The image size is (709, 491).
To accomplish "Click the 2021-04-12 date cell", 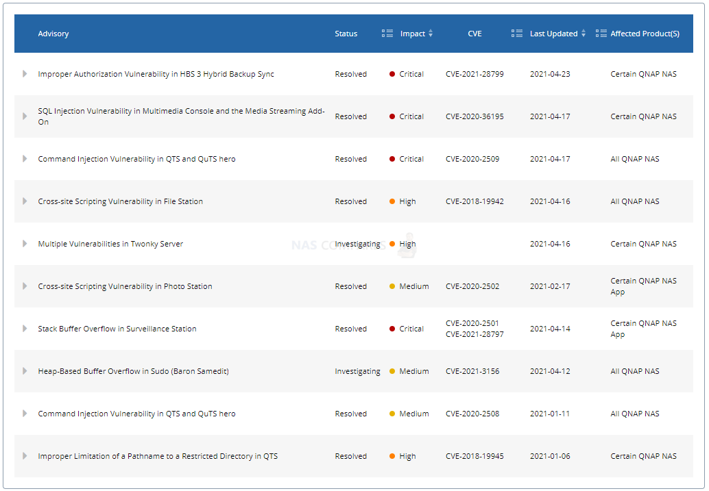I will click(x=550, y=371).
